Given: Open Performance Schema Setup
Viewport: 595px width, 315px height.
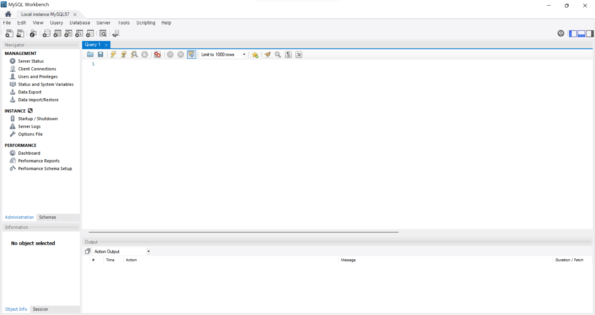Looking at the screenshot, I should point(45,168).
